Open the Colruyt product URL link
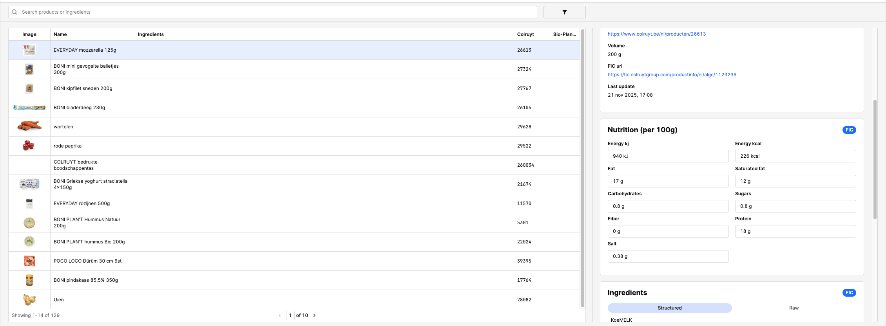This screenshot has height=326, width=886. point(656,34)
